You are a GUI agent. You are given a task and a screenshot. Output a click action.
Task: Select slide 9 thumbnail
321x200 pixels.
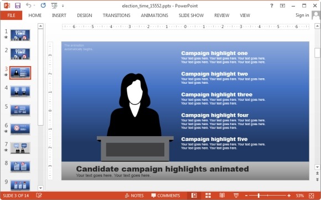coord(20,185)
